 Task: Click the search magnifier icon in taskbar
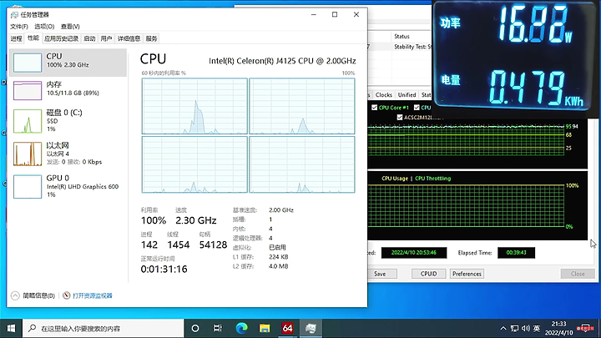[x=33, y=328]
